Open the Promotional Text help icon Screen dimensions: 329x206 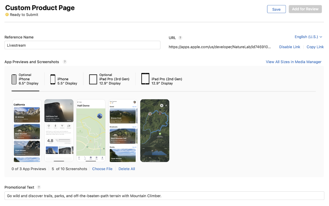[x=39, y=187]
